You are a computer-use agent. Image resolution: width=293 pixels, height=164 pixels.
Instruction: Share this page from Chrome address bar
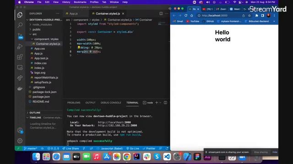coord(244,15)
